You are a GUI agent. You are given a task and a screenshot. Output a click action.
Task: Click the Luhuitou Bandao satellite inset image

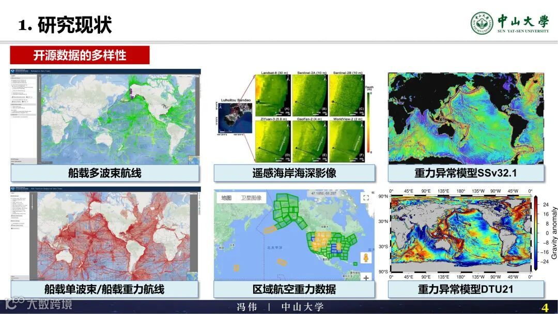(235, 118)
